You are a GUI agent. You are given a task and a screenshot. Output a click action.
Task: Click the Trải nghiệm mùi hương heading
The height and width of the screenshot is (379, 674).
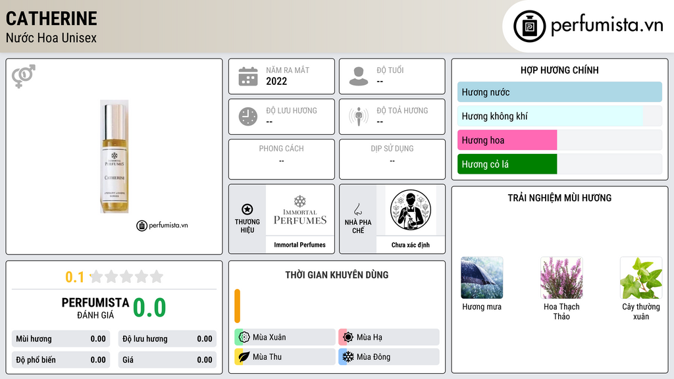[x=559, y=198]
